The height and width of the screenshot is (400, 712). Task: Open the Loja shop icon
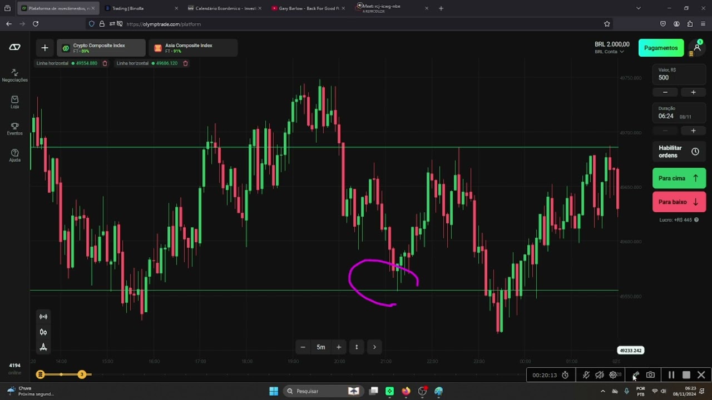point(14,102)
